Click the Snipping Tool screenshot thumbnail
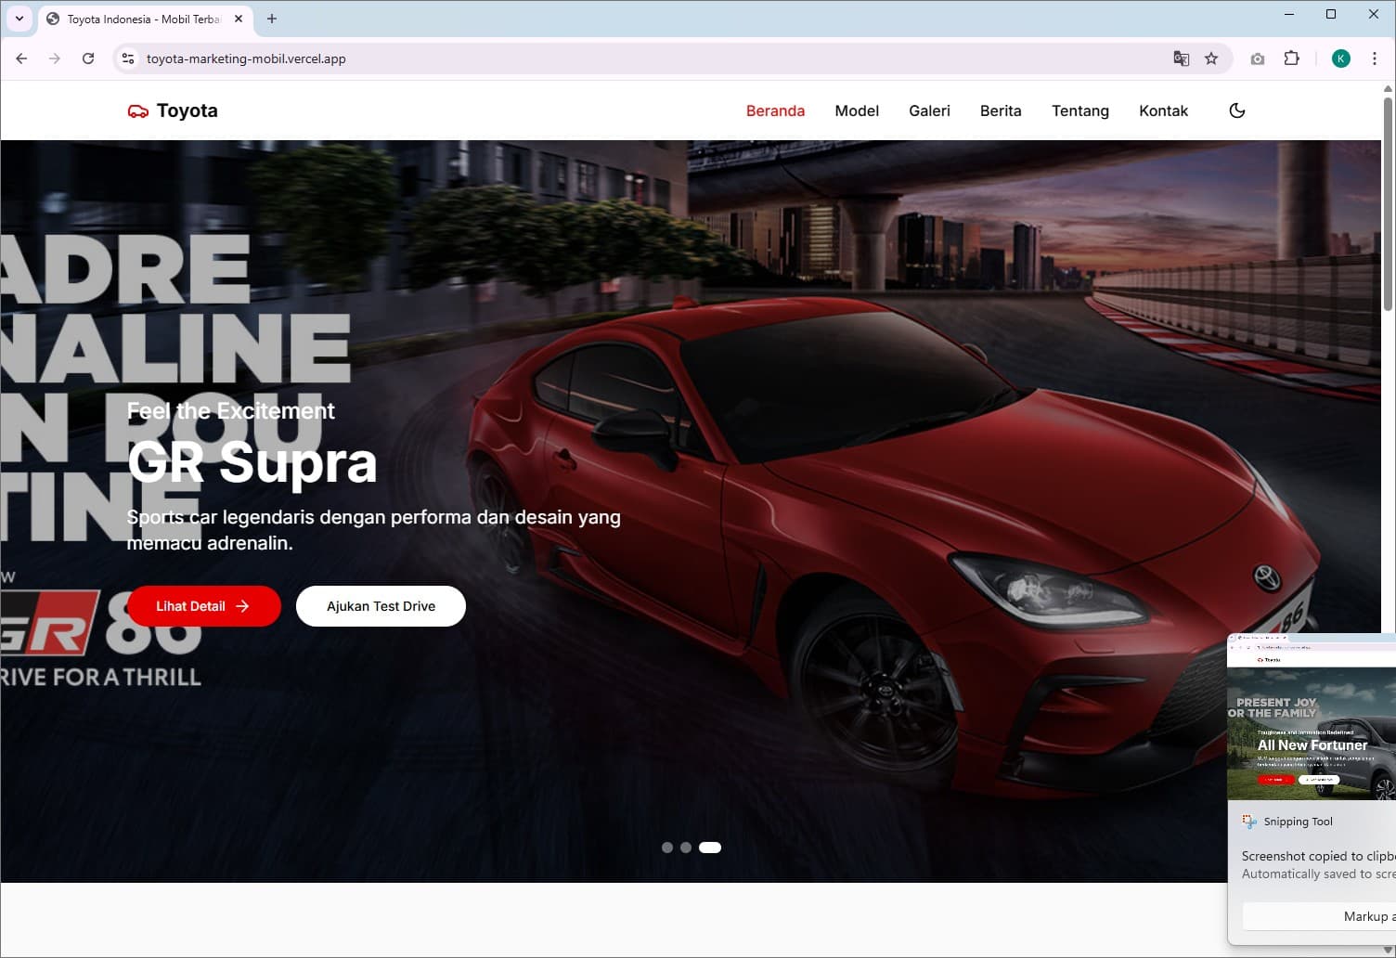This screenshot has width=1396, height=958. [1312, 718]
